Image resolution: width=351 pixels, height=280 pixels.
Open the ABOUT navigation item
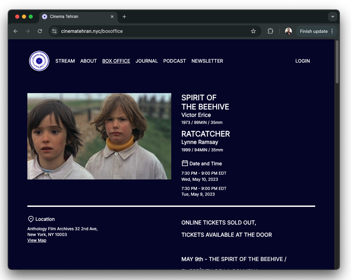(89, 61)
